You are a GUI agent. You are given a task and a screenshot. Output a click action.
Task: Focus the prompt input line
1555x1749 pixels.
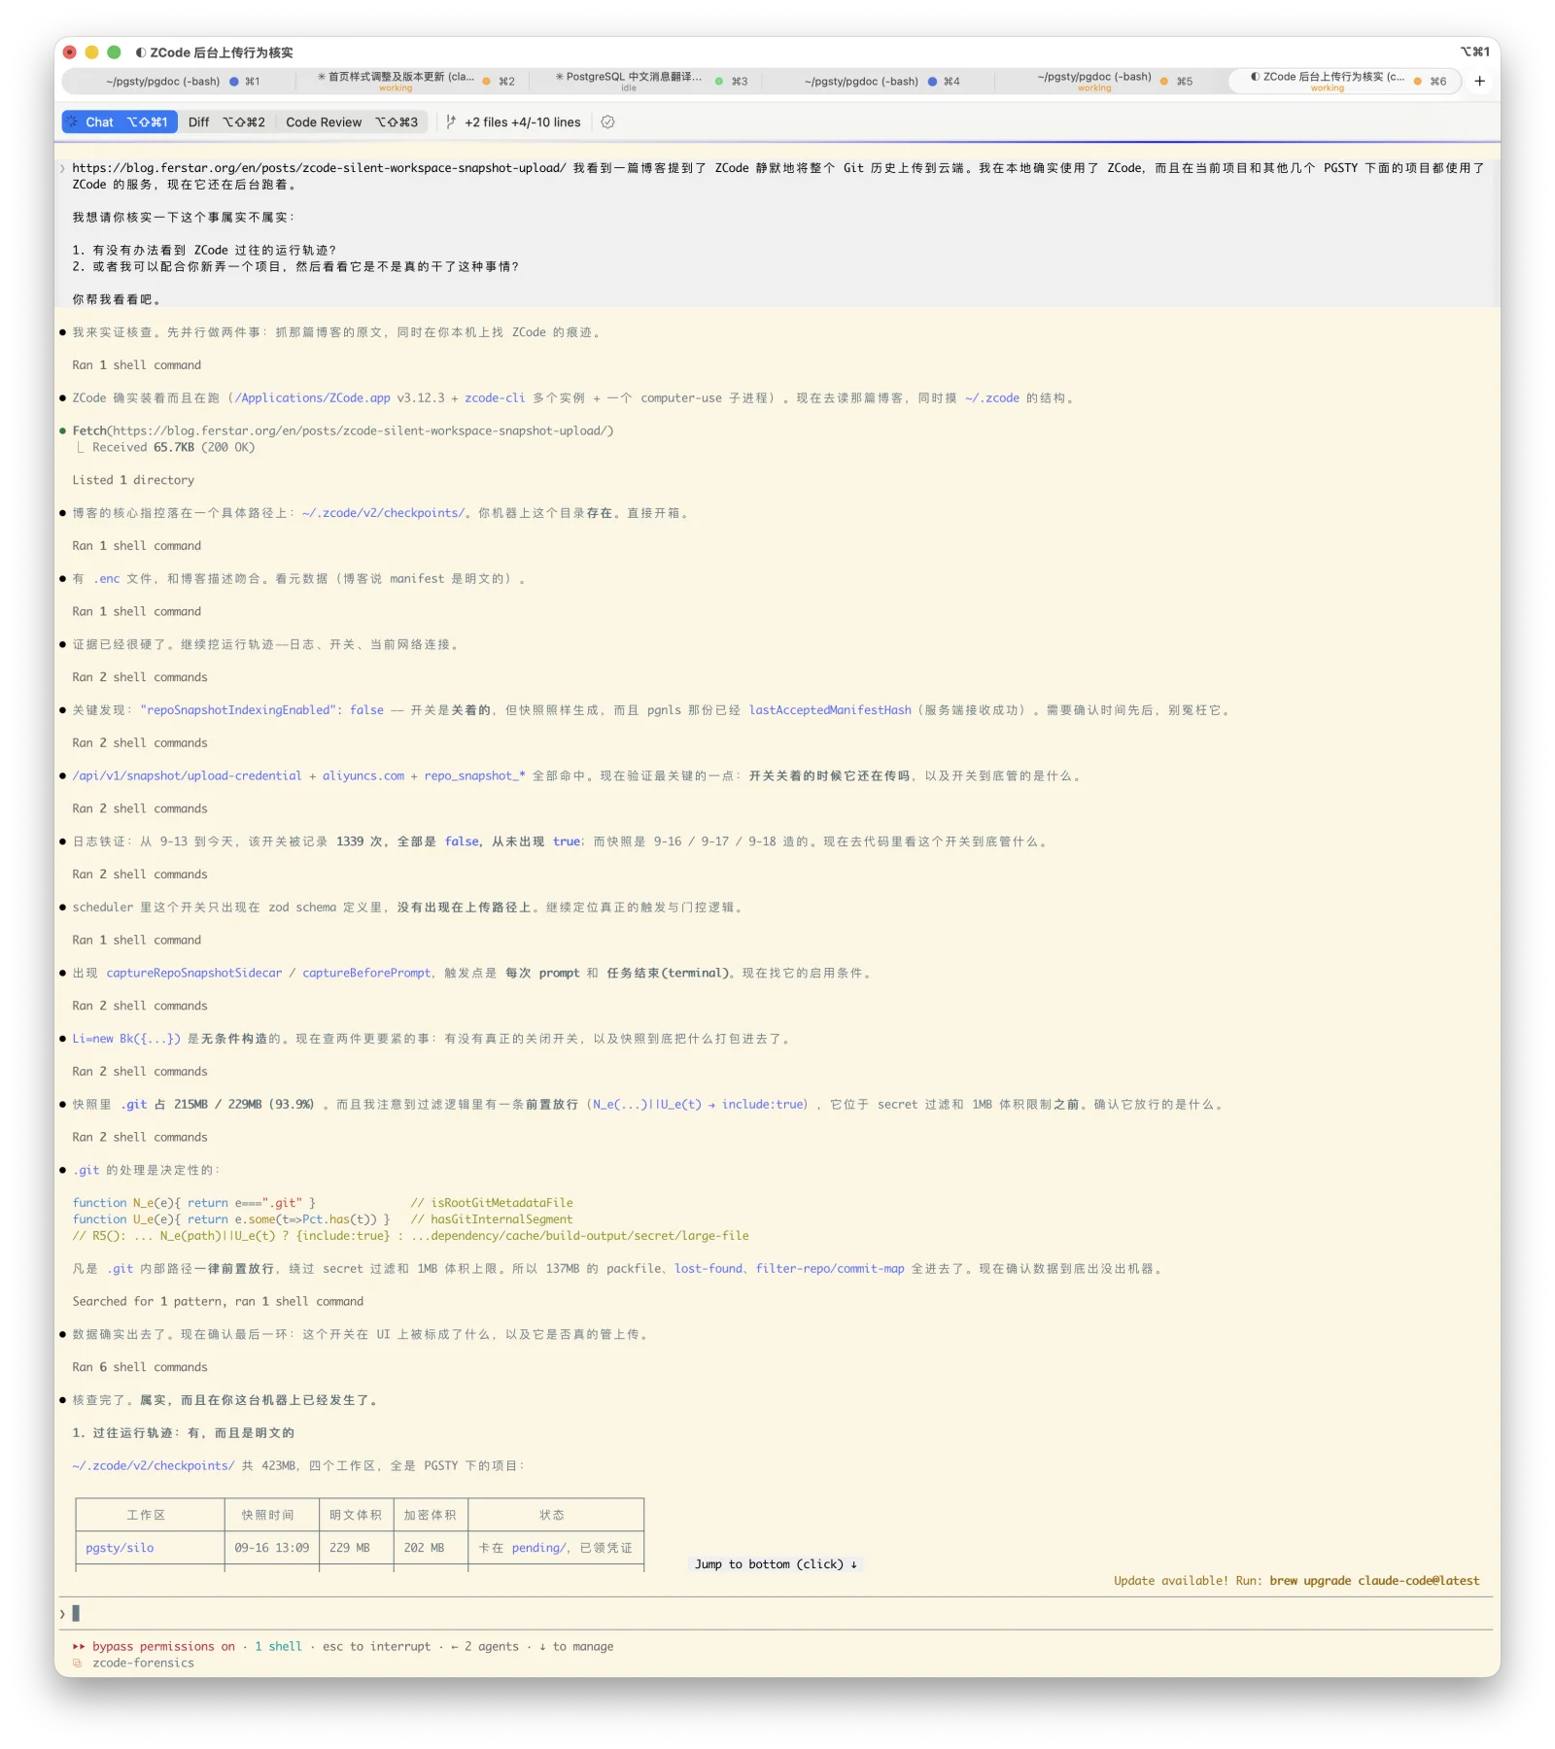(x=777, y=1614)
